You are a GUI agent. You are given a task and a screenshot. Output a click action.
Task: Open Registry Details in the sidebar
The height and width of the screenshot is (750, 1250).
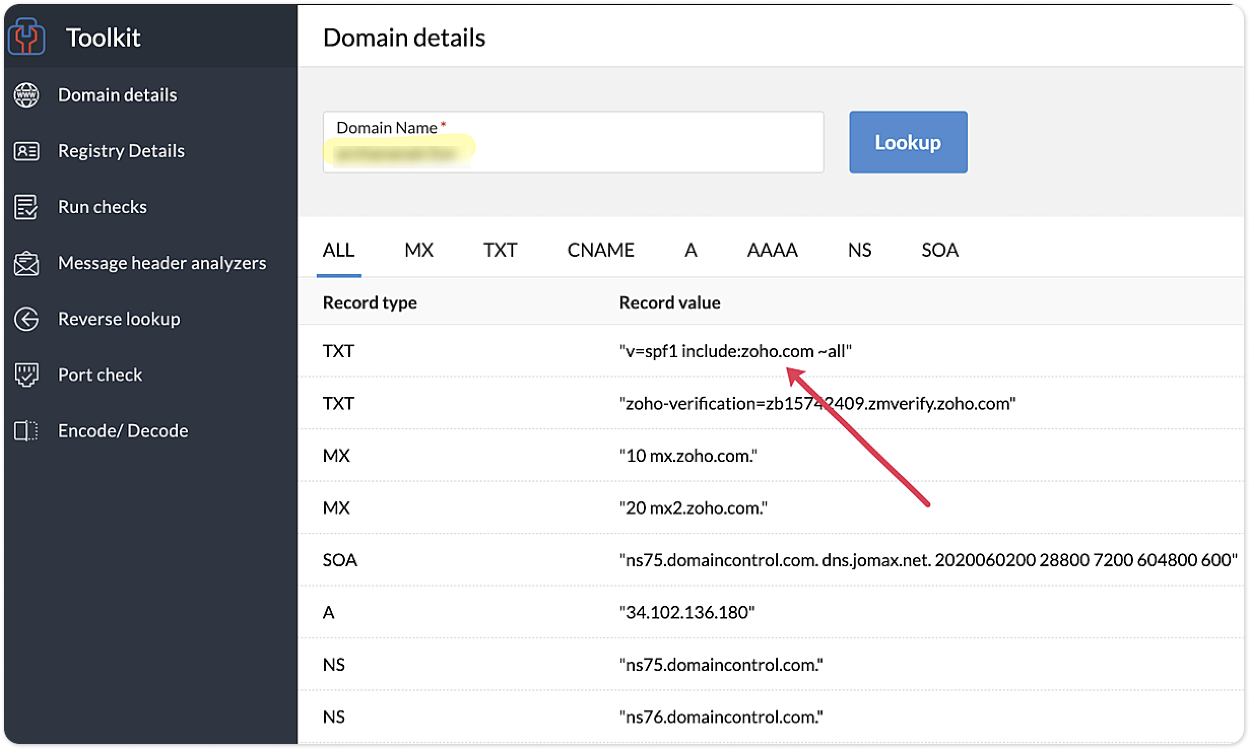pos(121,151)
